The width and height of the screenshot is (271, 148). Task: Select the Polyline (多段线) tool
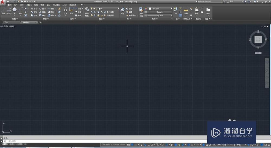pos(9,11)
